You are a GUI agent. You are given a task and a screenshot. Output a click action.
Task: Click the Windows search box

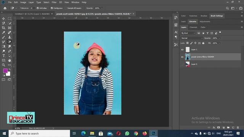point(39,134)
